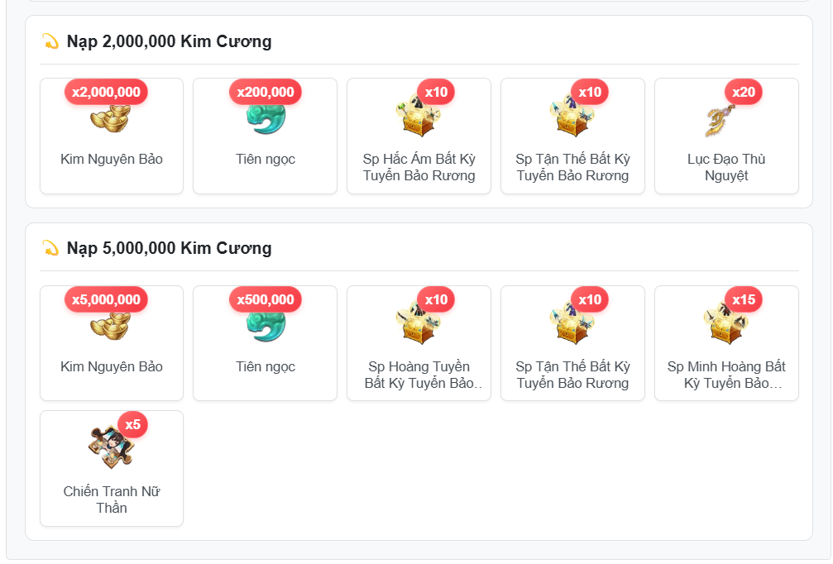Viewport: 833px width, 564px height.
Task: Click Sp Tận Thế chest icon in 5,000,000 tier
Action: pos(572,323)
